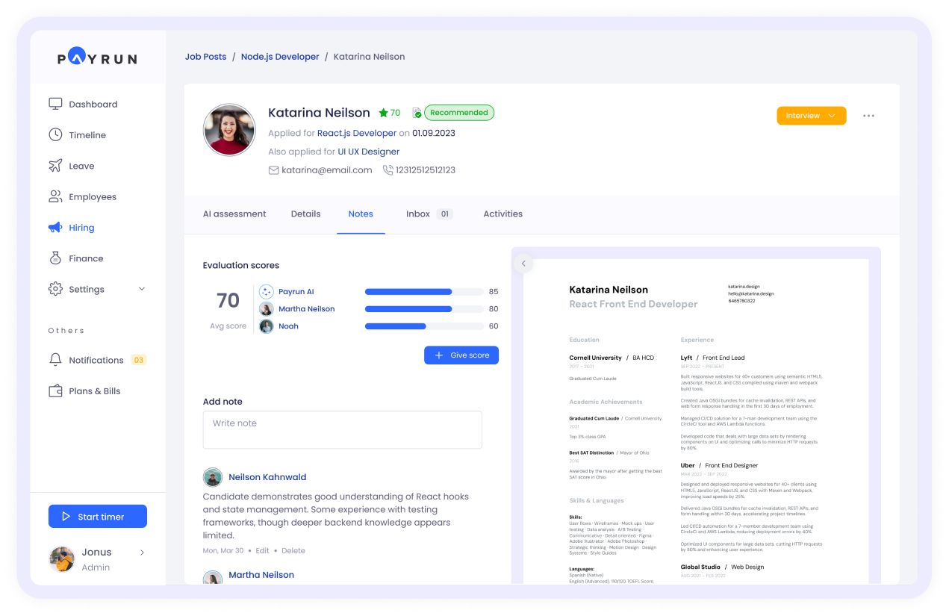Viewport: 949px width, 616px height.
Task: Expand the Settings submenu chevron
Action: 142,289
